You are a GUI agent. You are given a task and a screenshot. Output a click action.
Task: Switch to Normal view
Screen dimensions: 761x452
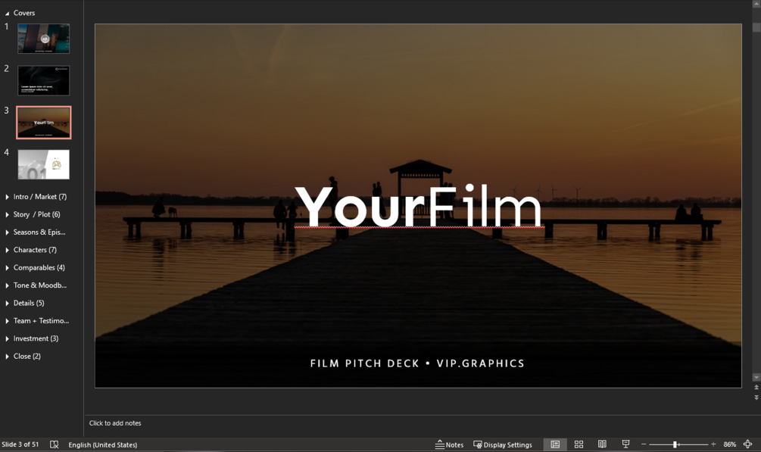555,444
